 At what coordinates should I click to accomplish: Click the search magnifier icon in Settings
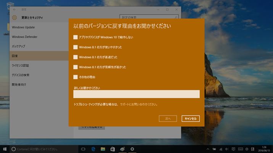pyautogui.click(x=176, y=17)
